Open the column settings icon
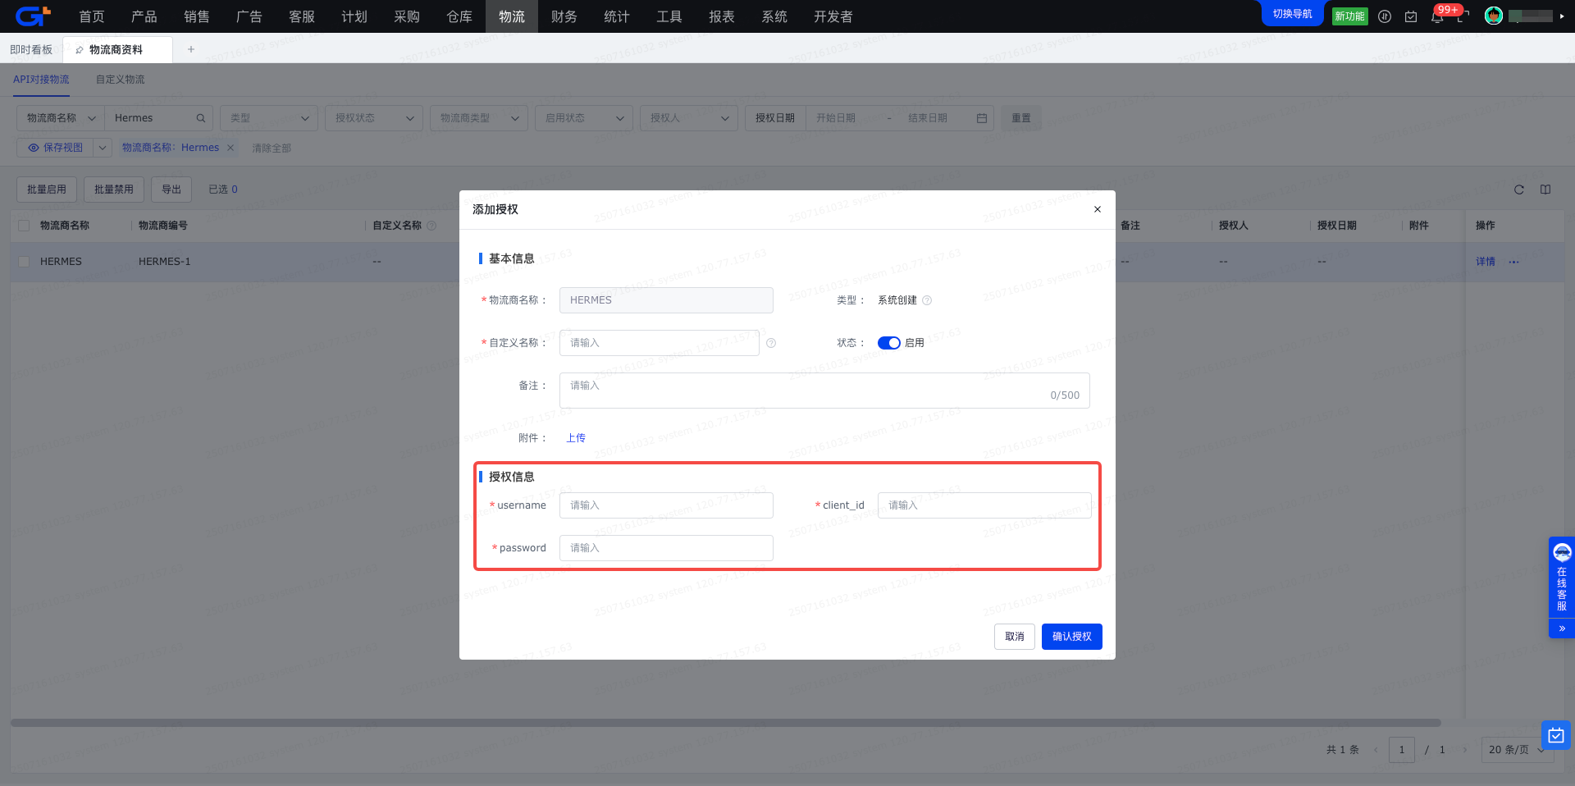This screenshot has width=1575, height=786. [x=1545, y=190]
